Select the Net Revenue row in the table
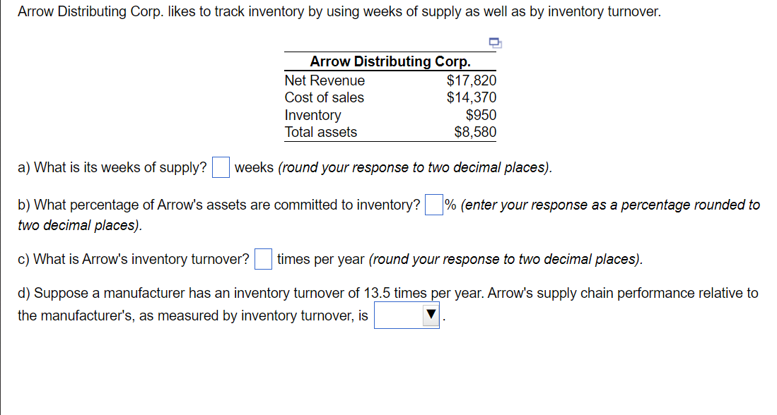This screenshot has width=777, height=415. tap(325, 80)
